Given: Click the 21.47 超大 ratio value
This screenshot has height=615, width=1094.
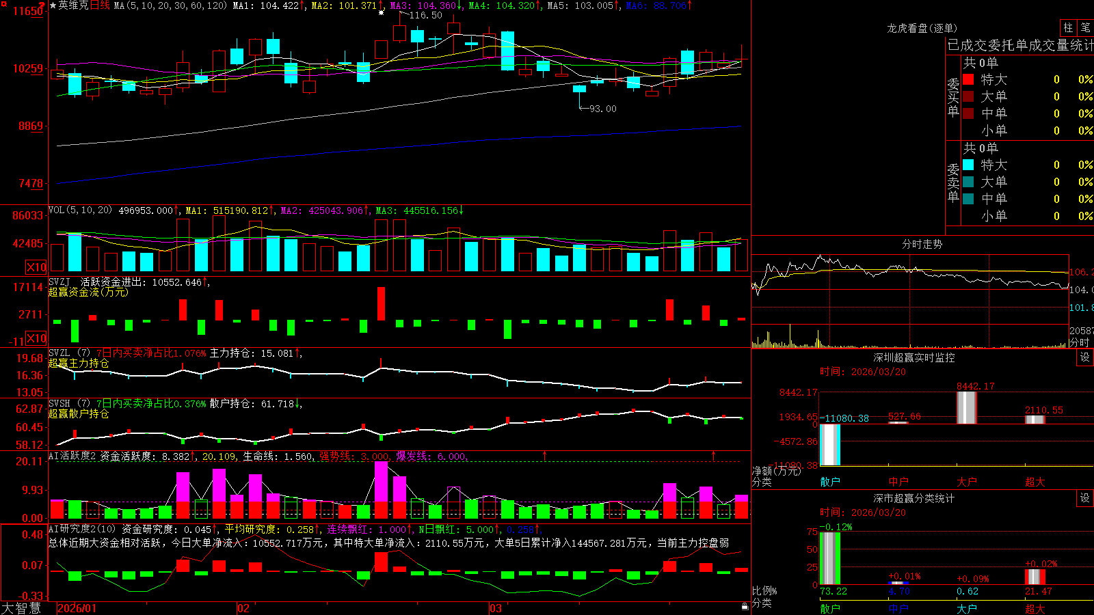Looking at the screenshot, I should coord(1039,592).
